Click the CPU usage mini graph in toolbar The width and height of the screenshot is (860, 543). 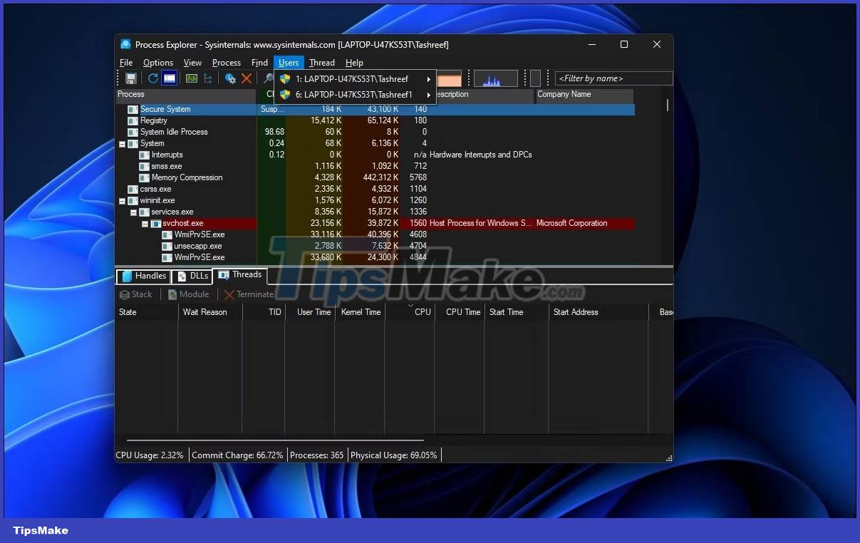tap(496, 78)
